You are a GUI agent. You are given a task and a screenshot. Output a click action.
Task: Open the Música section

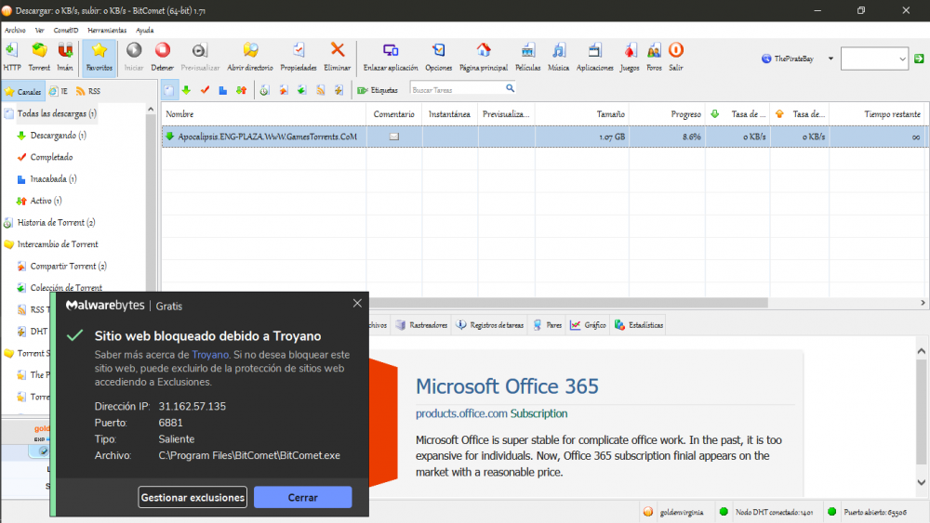point(558,57)
